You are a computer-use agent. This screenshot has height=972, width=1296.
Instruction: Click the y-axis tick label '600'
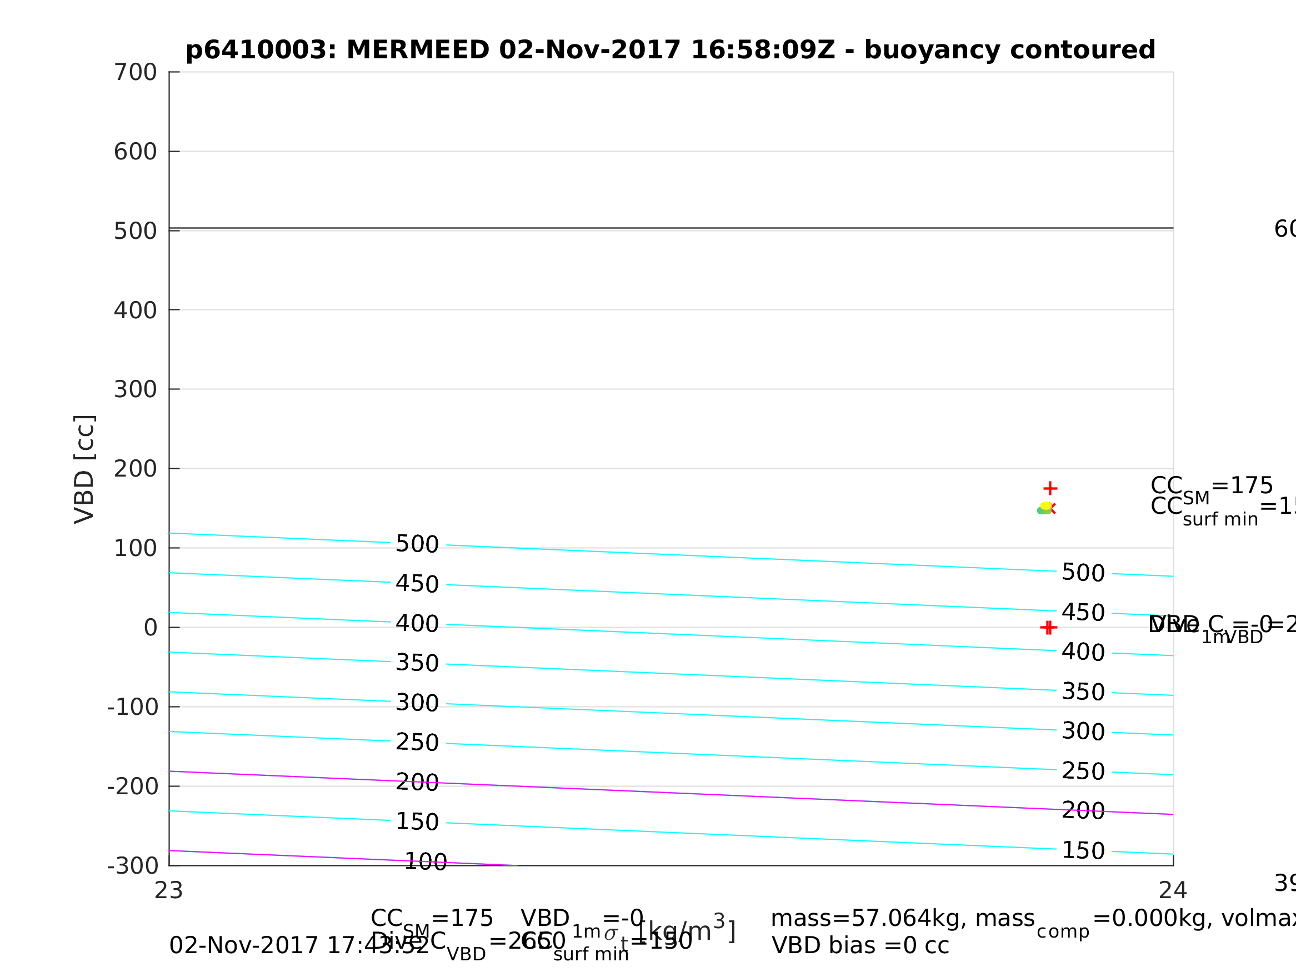pos(136,152)
